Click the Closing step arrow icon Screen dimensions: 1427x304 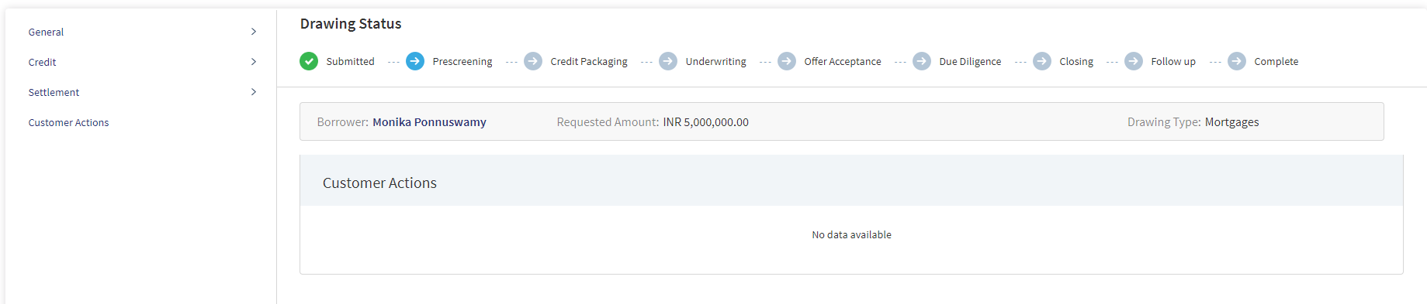(x=1042, y=61)
